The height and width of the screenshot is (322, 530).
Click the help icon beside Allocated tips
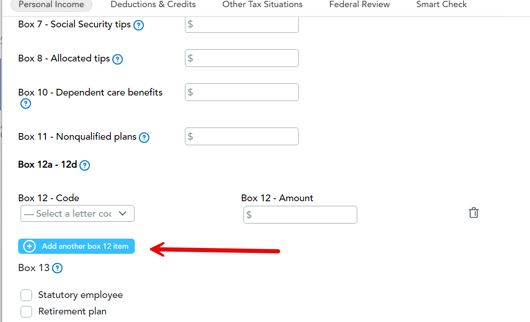coord(118,59)
